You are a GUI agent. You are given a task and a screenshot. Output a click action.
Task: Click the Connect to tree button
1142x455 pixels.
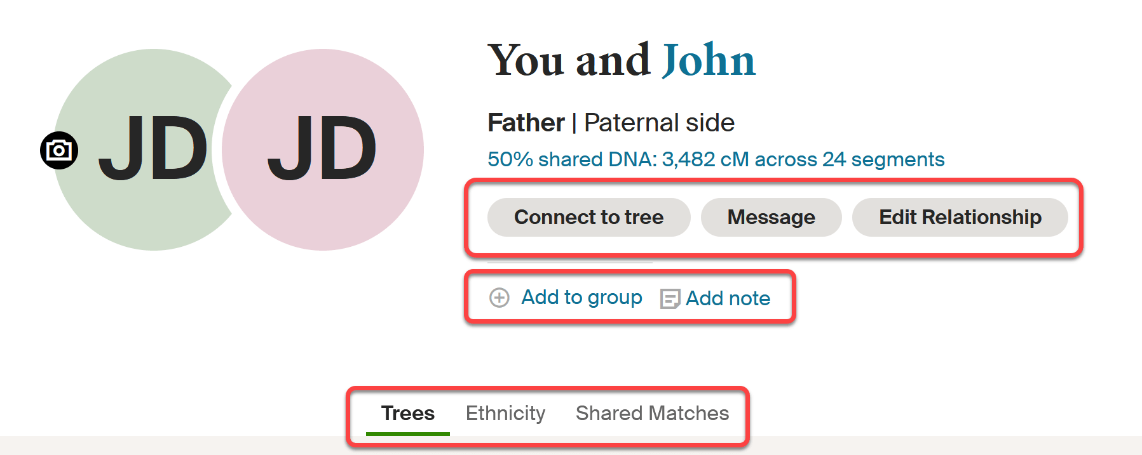click(x=588, y=217)
